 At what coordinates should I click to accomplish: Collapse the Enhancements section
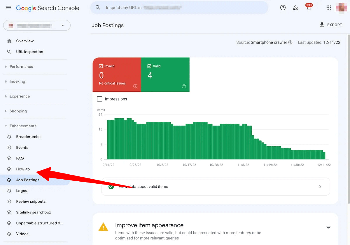tap(23, 126)
